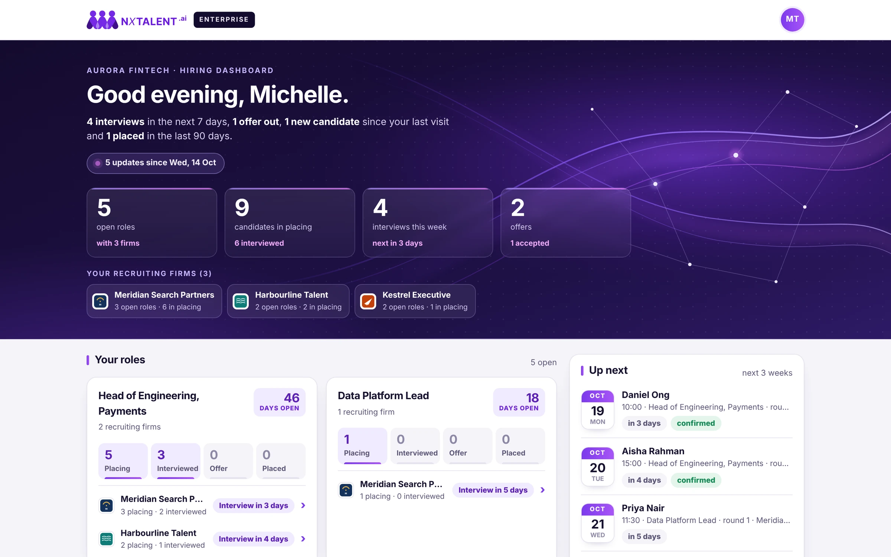
Task: Click '1 accepted' subtext in offers card
Action: point(530,243)
